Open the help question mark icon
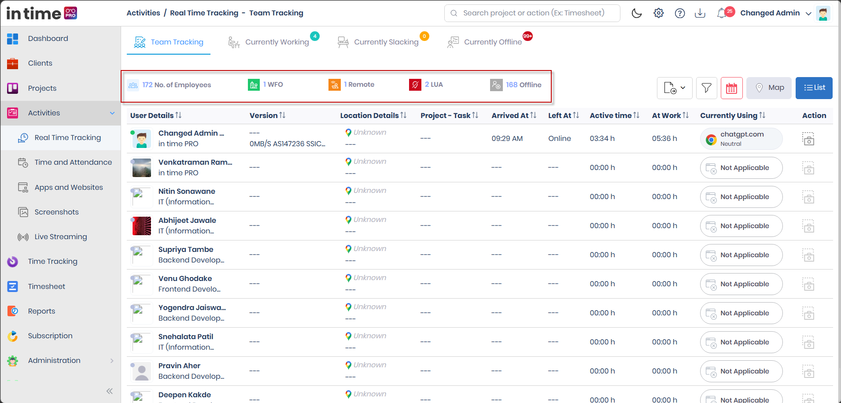The width and height of the screenshot is (841, 403). pyautogui.click(x=680, y=13)
